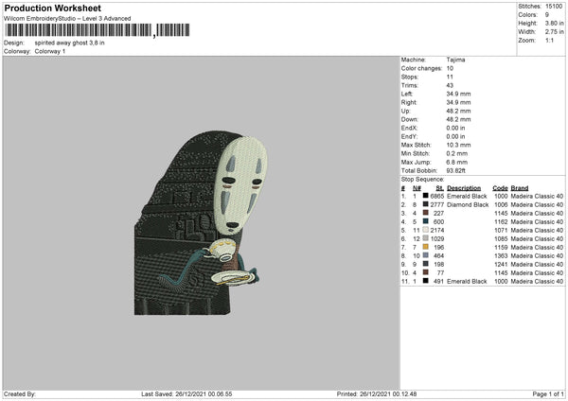Select the Color changes value '10'
Screen dimensions: 568x401
click(450, 68)
